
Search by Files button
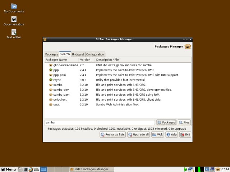[184, 123]
